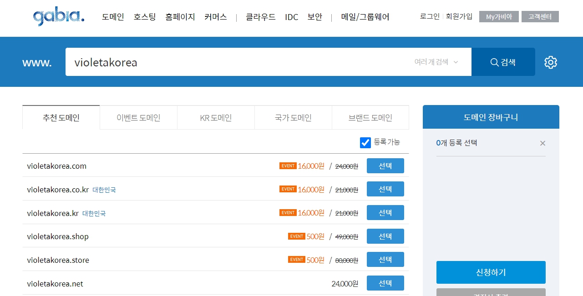
Task: Click the orange EVENT badge for violetakorea.shop
Action: click(297, 236)
